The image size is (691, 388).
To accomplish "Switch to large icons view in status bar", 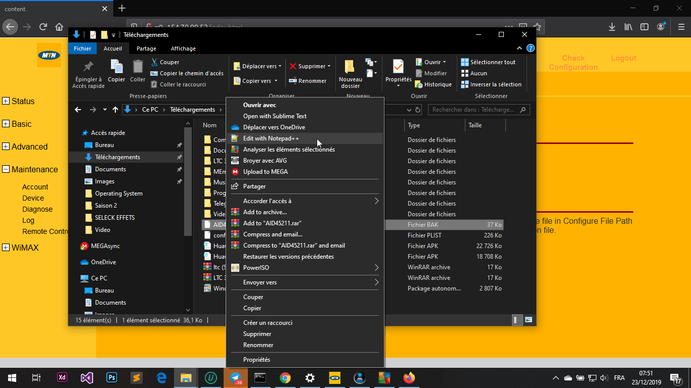I will click(x=529, y=320).
